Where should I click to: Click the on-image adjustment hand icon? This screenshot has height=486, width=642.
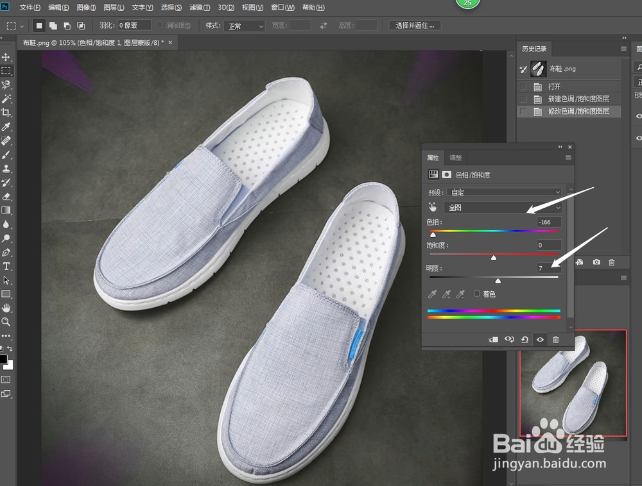(433, 207)
